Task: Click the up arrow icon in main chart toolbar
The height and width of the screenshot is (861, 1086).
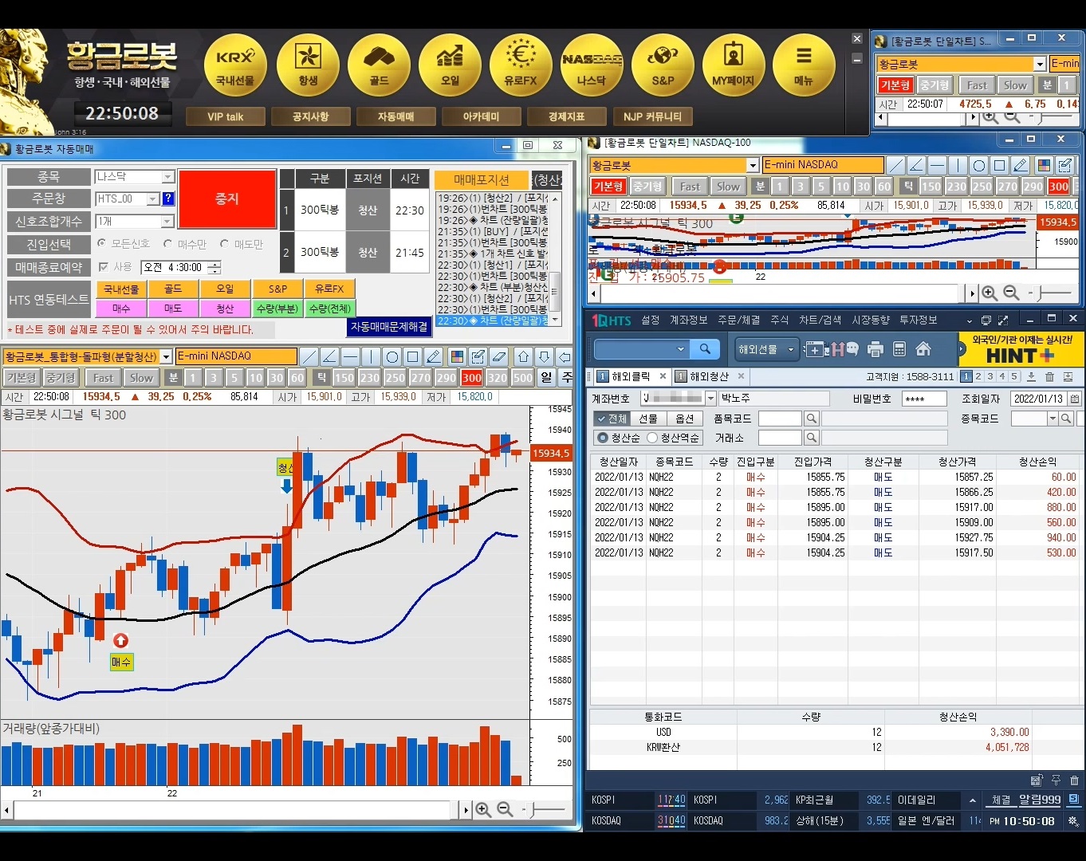Action: (x=523, y=356)
